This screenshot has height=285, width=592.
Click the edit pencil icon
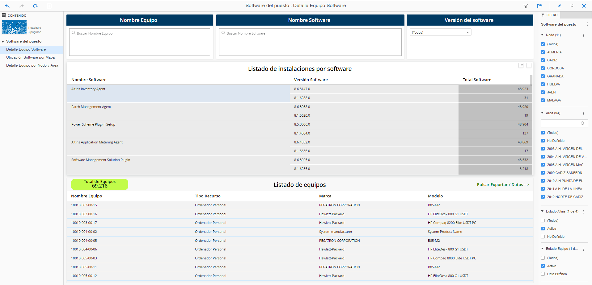[559, 6]
